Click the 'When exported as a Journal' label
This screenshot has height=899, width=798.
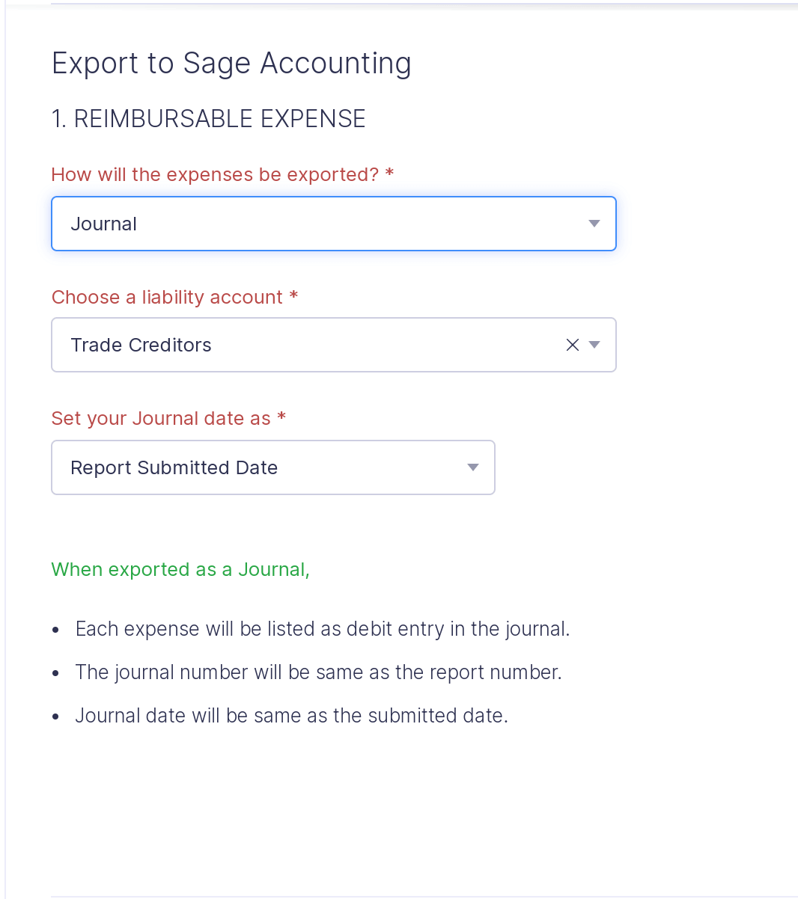pyautogui.click(x=180, y=569)
